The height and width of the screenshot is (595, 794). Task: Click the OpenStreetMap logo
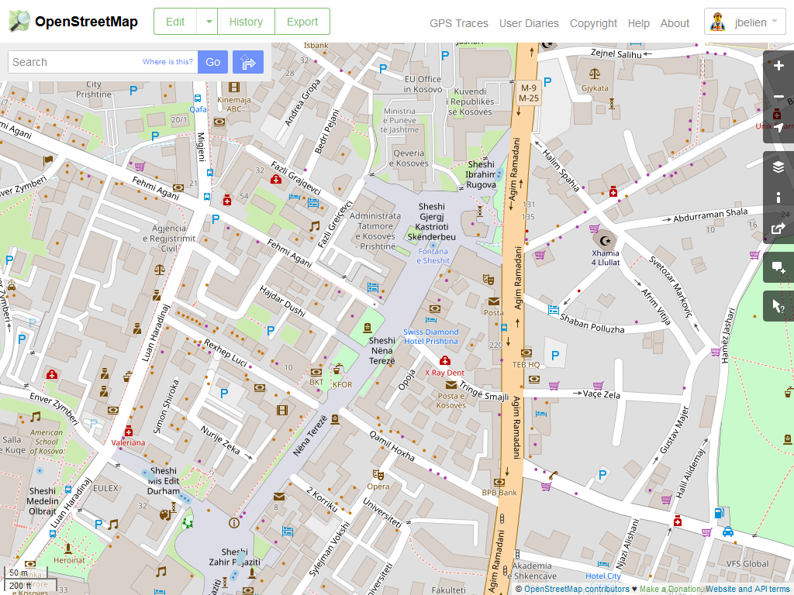click(74, 22)
